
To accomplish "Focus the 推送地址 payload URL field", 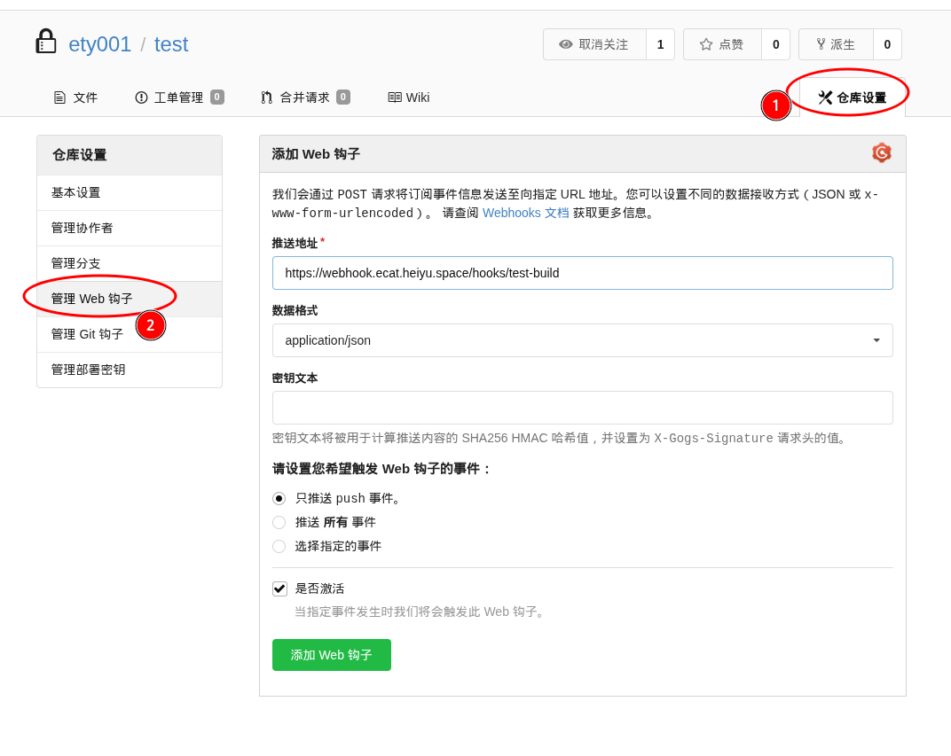I will pyautogui.click(x=582, y=273).
